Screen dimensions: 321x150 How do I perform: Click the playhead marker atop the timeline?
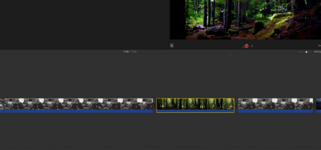[230, 55]
